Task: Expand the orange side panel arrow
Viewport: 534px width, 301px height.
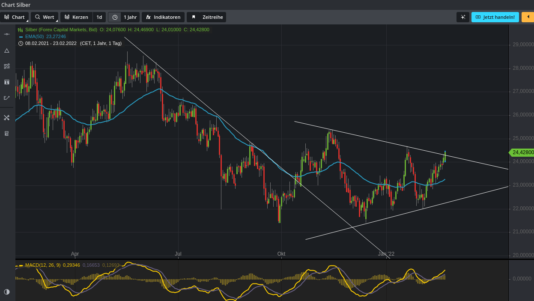Action: pyautogui.click(x=528, y=17)
